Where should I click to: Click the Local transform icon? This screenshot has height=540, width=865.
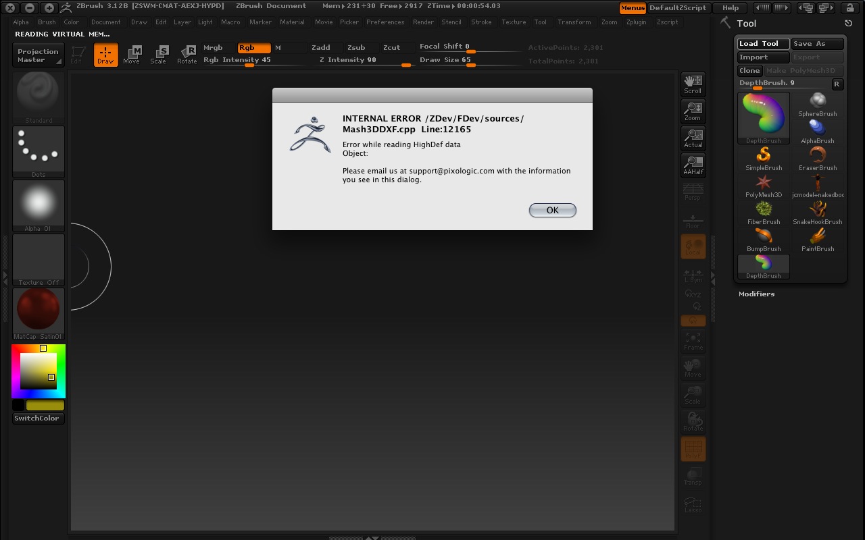[x=693, y=246]
